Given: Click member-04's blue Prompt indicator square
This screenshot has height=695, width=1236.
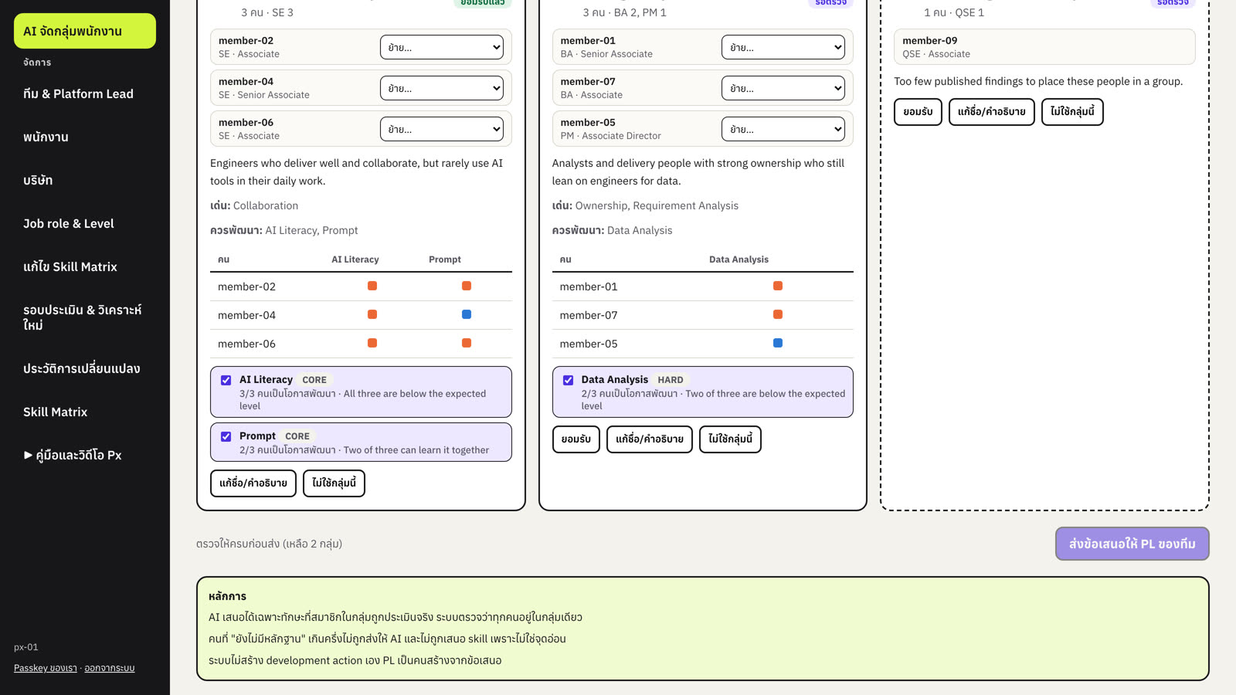Looking at the screenshot, I should point(467,314).
